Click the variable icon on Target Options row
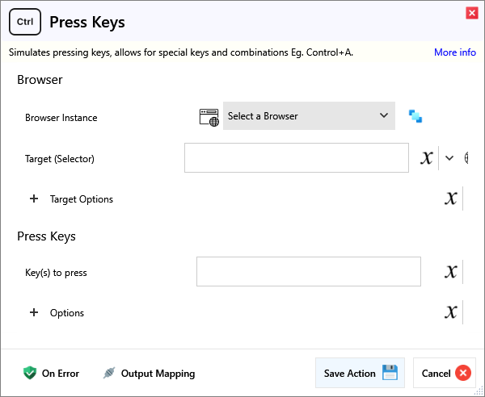The width and height of the screenshot is (485, 397). pyautogui.click(x=451, y=198)
